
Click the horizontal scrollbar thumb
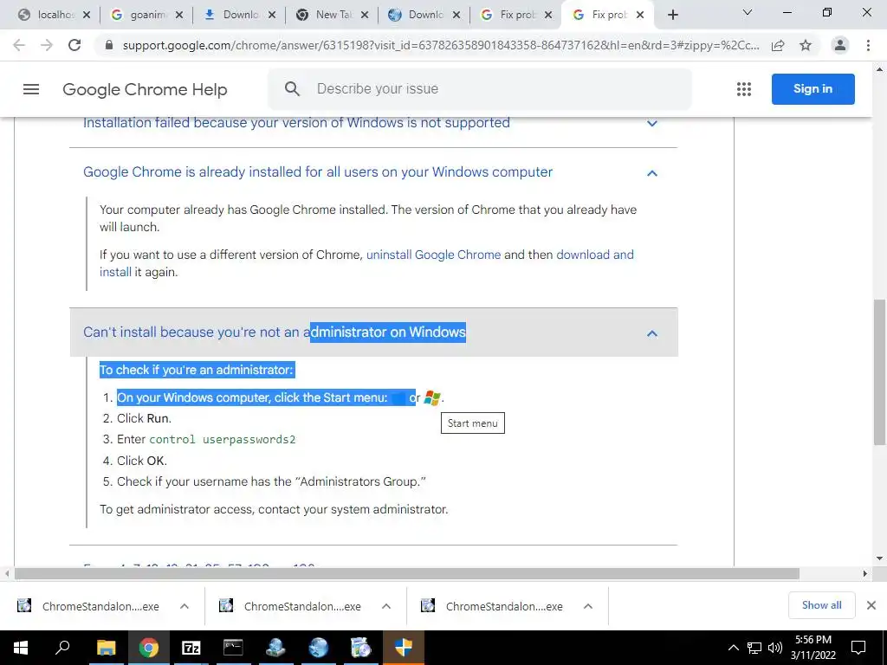[x=407, y=574]
